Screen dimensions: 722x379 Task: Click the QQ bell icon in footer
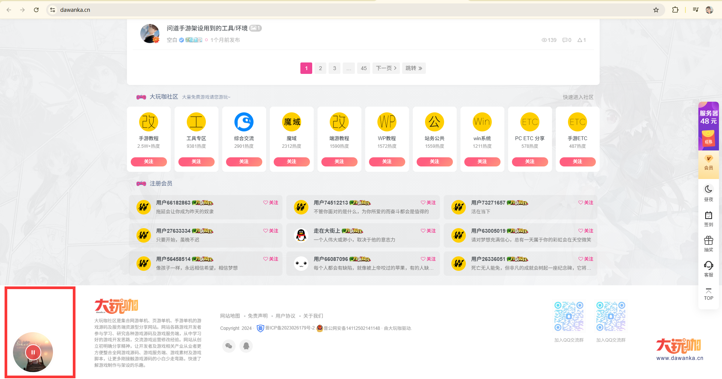(246, 346)
